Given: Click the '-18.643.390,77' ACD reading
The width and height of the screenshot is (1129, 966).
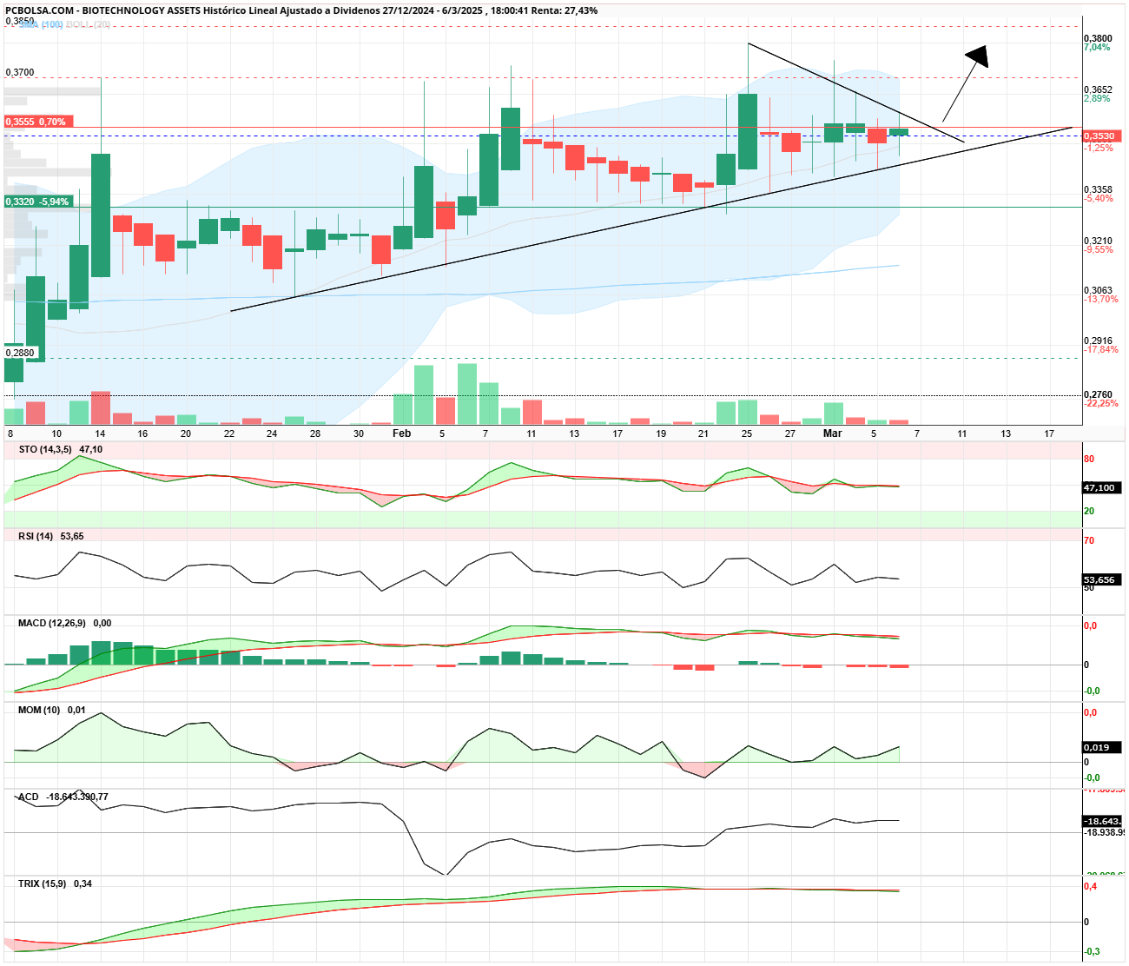Looking at the screenshot, I should pyautogui.click(x=77, y=797).
